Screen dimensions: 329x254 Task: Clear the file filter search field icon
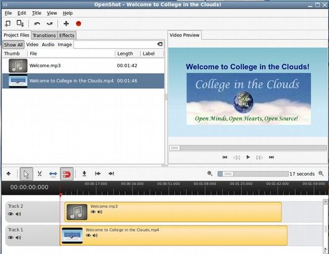tap(160, 44)
